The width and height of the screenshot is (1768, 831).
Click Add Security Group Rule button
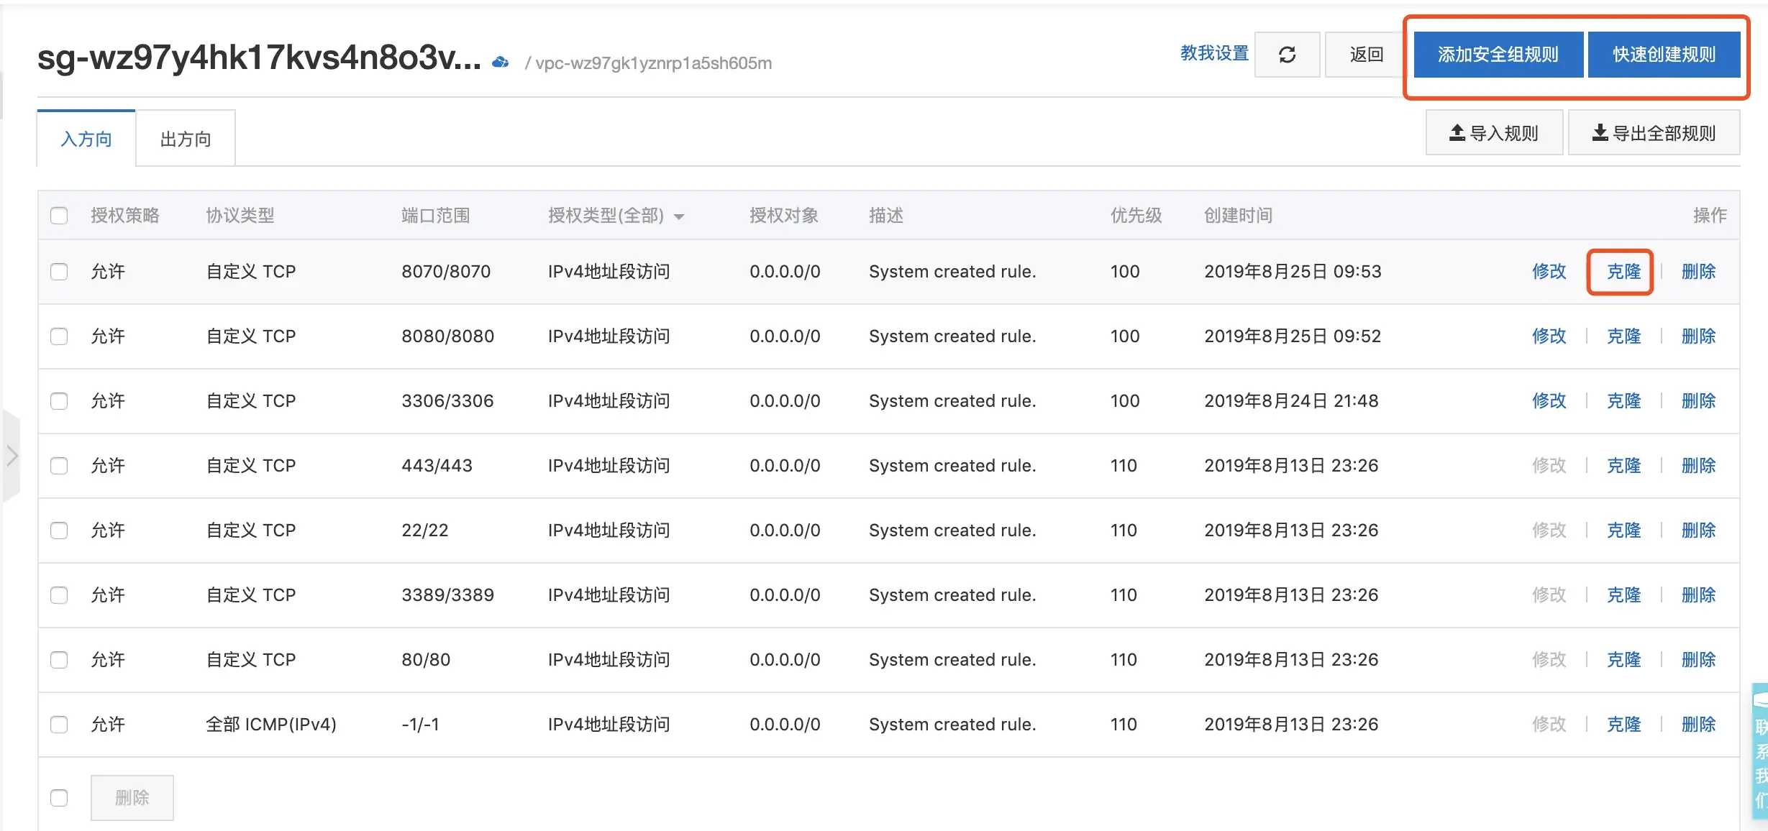coord(1498,55)
